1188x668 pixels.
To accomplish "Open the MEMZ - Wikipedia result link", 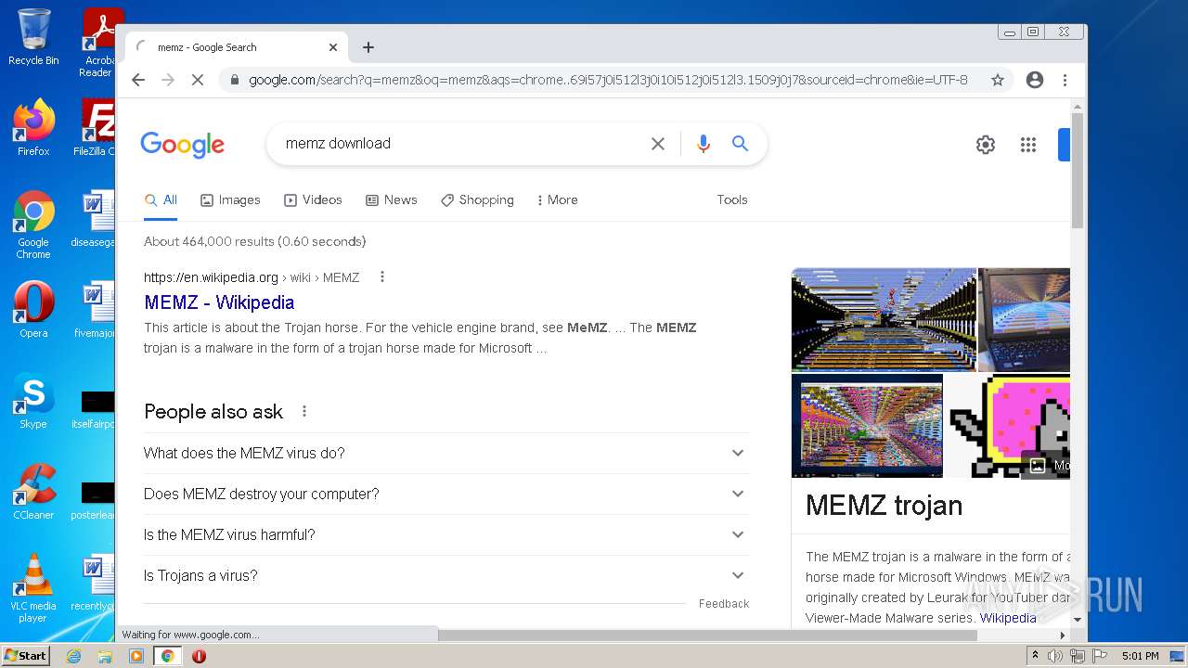I will [x=219, y=302].
